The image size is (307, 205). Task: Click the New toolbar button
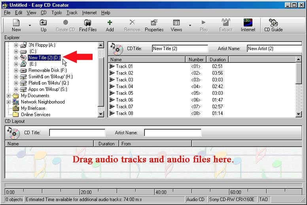tap(16, 25)
